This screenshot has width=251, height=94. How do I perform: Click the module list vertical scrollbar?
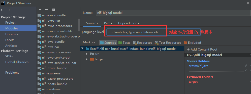point(79,25)
